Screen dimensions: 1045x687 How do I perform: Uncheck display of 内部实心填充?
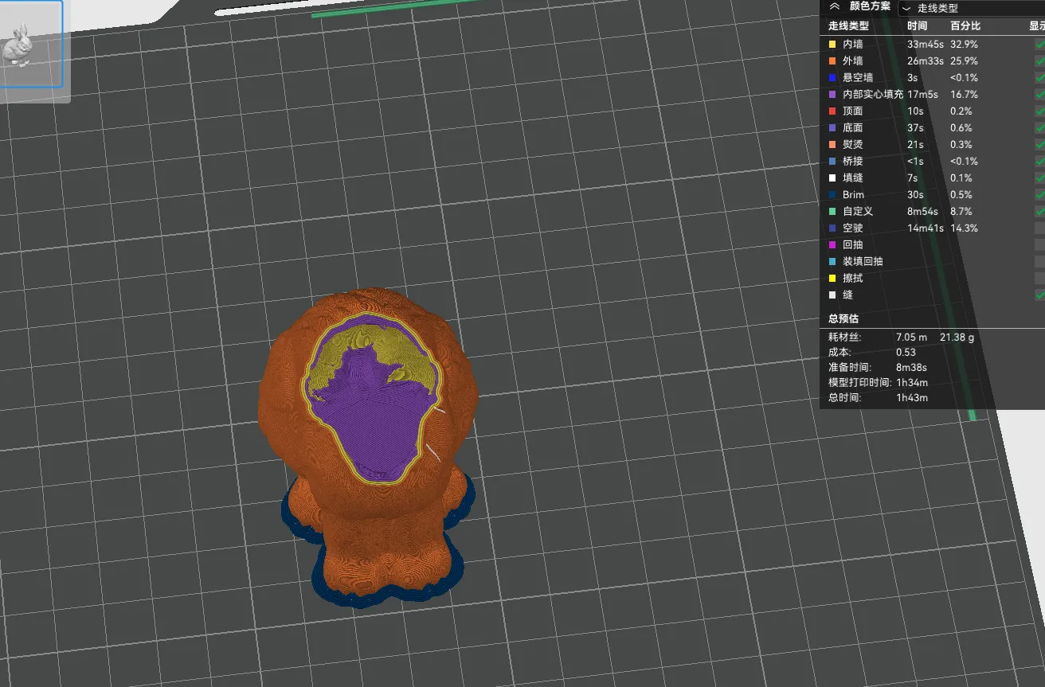1040,95
